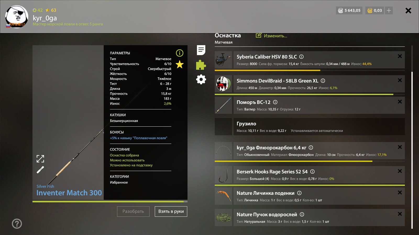Remove Syberia Caliber HSV 80 SLC reel

pyautogui.click(x=400, y=56)
